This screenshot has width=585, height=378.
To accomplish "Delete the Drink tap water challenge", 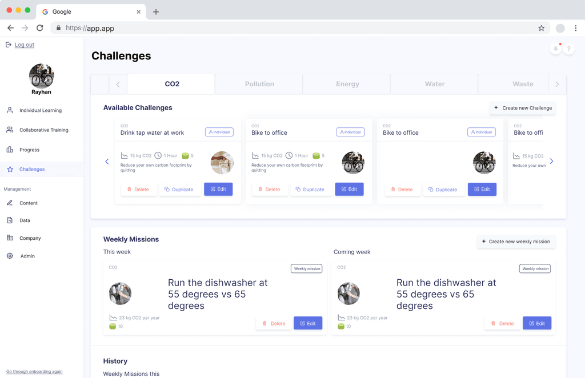I will (x=138, y=190).
